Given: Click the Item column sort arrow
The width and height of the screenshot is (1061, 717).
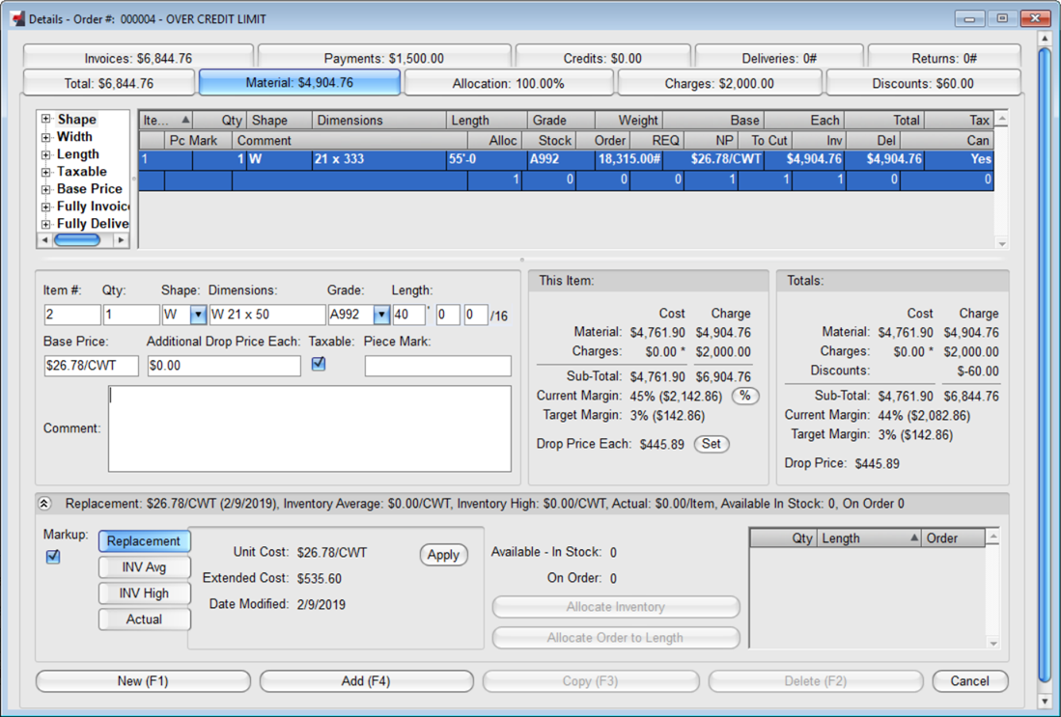Looking at the screenshot, I should click(185, 121).
